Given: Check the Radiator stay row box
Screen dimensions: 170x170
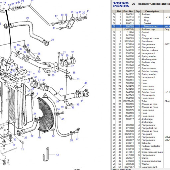Looking at the screenshot, I should [114, 62].
